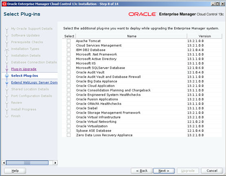Check the Oracle Virtualization plug-in box
226x176 pixels.
[68, 126]
